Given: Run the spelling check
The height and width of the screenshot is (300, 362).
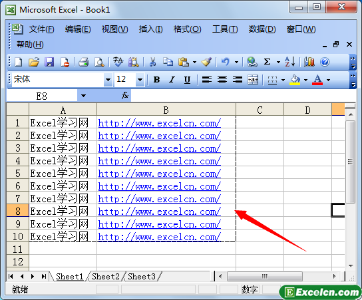Looking at the screenshot, I should click(118, 62).
